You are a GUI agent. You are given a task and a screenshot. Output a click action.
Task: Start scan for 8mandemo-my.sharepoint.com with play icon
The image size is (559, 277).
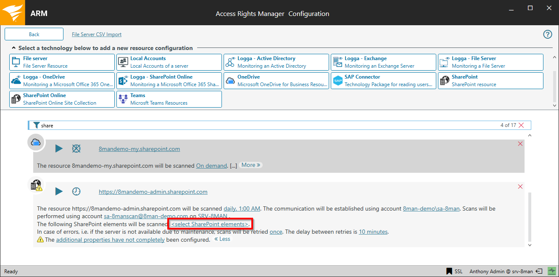pyautogui.click(x=59, y=148)
